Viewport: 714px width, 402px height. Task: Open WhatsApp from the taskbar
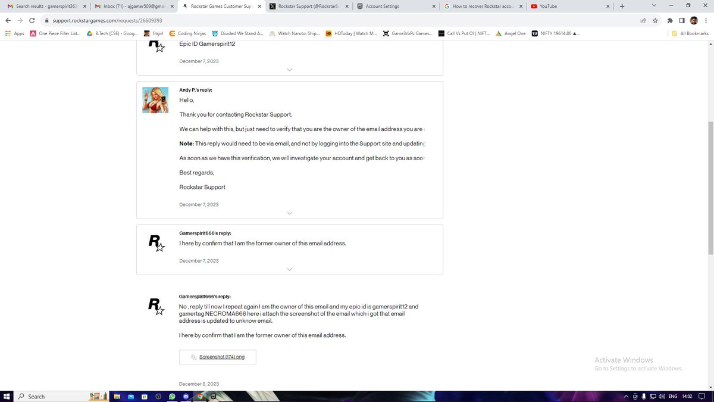pyautogui.click(x=172, y=396)
